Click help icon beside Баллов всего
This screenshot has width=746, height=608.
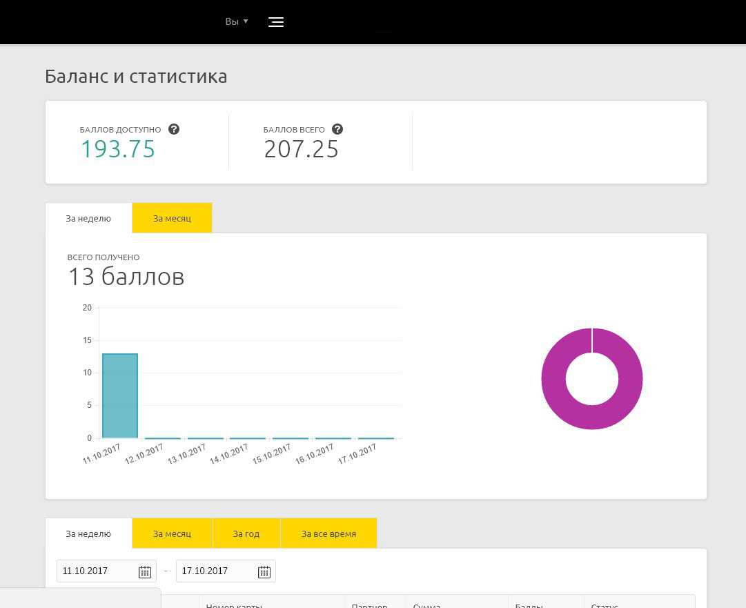pyautogui.click(x=337, y=129)
